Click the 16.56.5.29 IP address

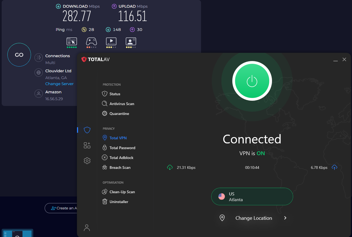tap(54, 99)
